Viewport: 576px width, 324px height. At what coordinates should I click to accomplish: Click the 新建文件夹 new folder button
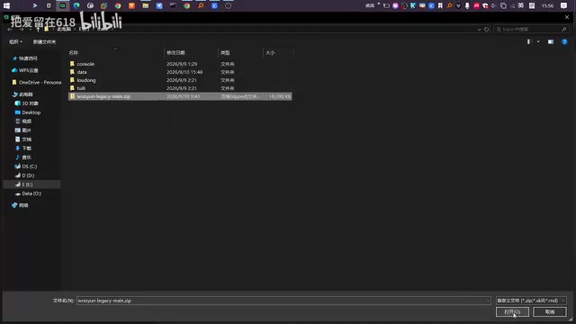click(x=44, y=42)
